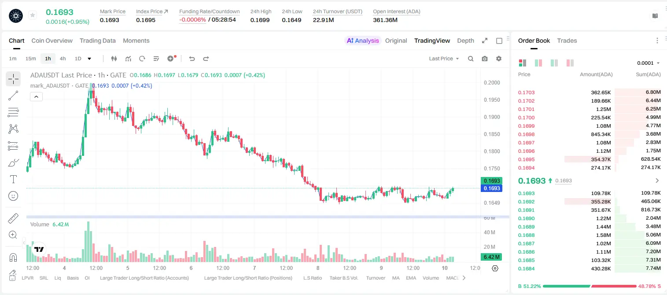Toggle the AI Analysis view
This screenshot has width=667, height=295.
coord(363,41)
